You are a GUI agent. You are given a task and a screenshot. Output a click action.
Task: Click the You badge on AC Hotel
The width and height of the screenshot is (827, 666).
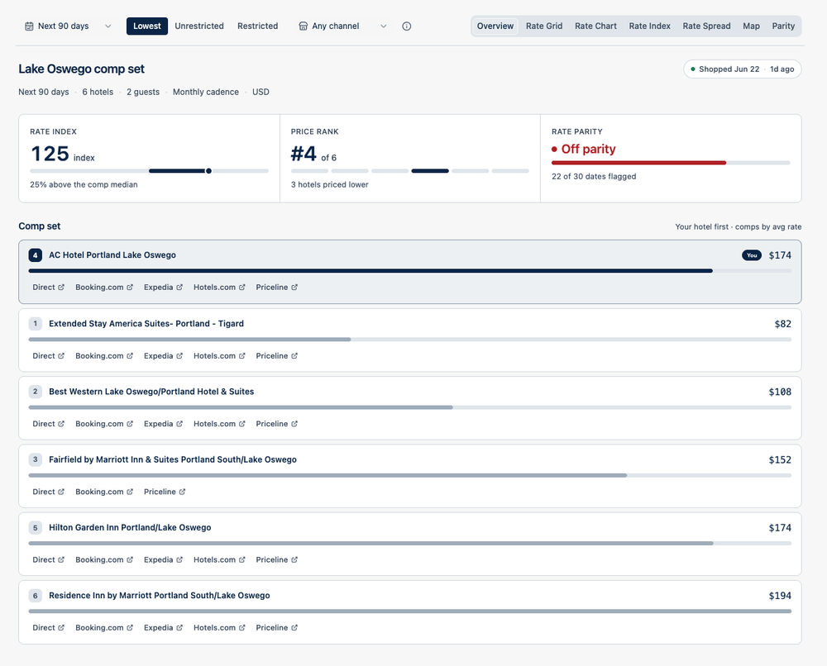pyautogui.click(x=752, y=255)
